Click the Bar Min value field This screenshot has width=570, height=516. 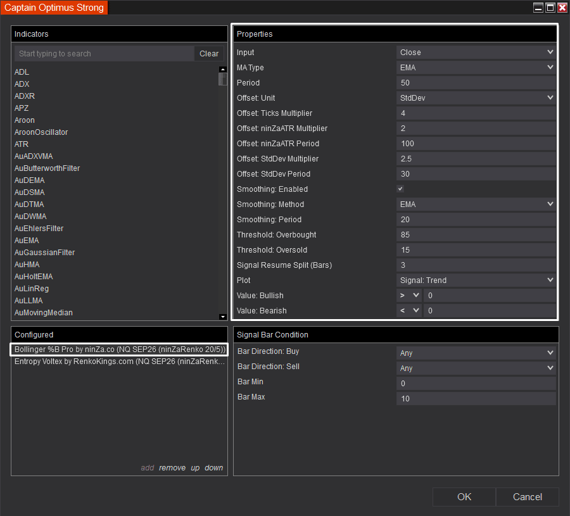476,384
